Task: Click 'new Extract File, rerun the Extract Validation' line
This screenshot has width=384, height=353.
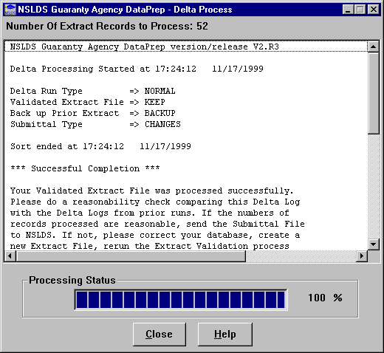Action: click(x=150, y=246)
